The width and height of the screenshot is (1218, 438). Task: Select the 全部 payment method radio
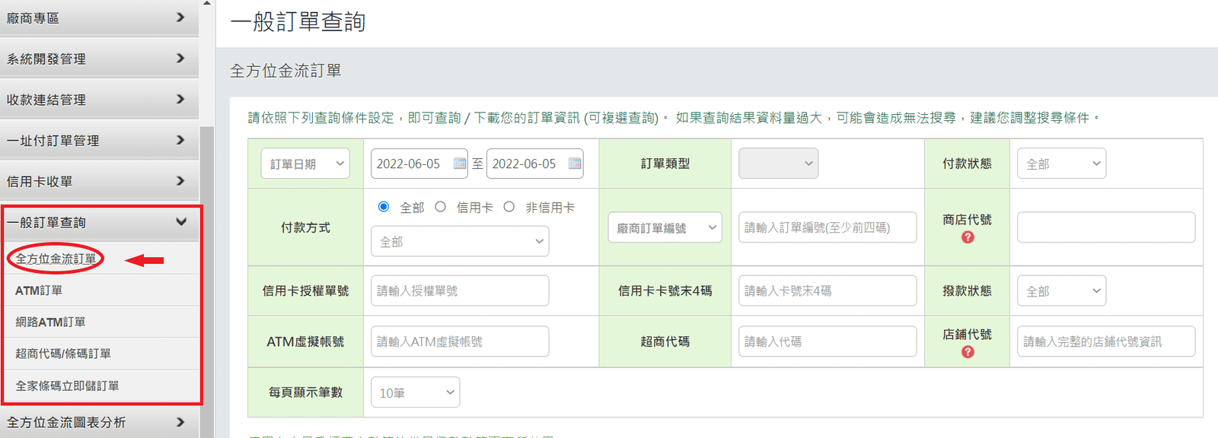tap(384, 207)
